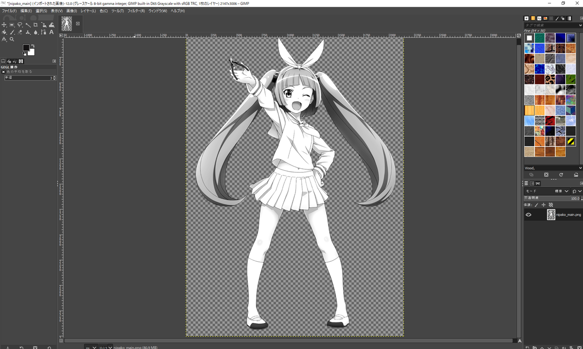Select the leopard spots pattern
Image resolution: width=583 pixels, height=349 pixels.
point(549,79)
